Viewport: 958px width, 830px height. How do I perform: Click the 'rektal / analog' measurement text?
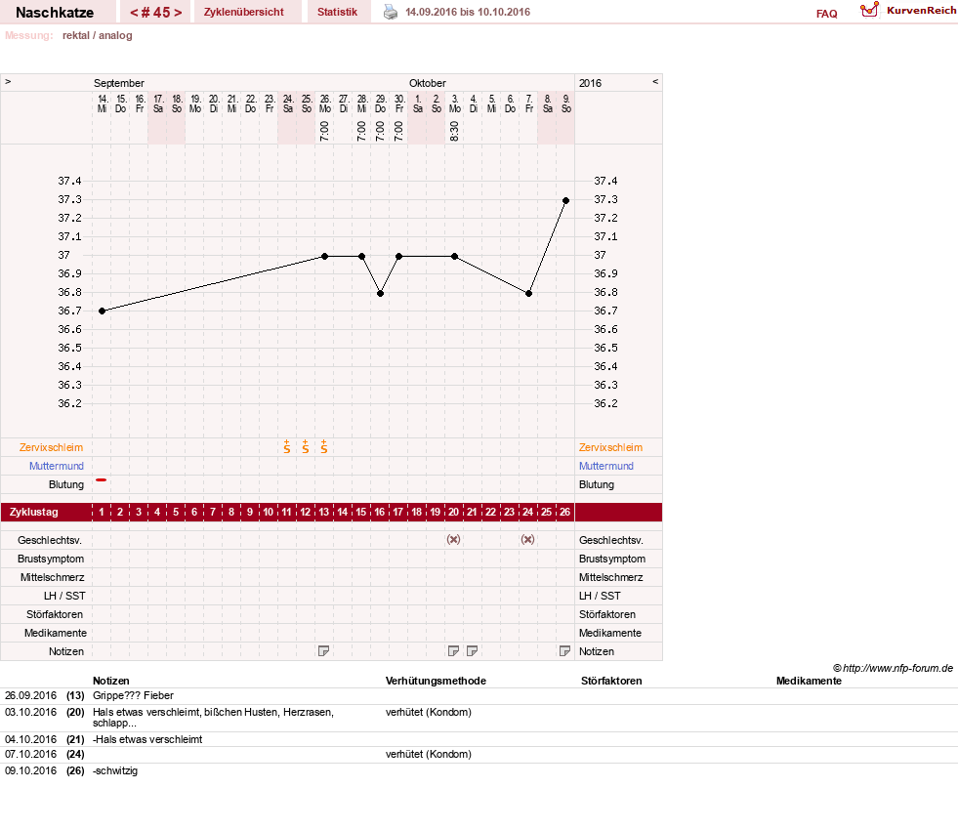point(97,35)
